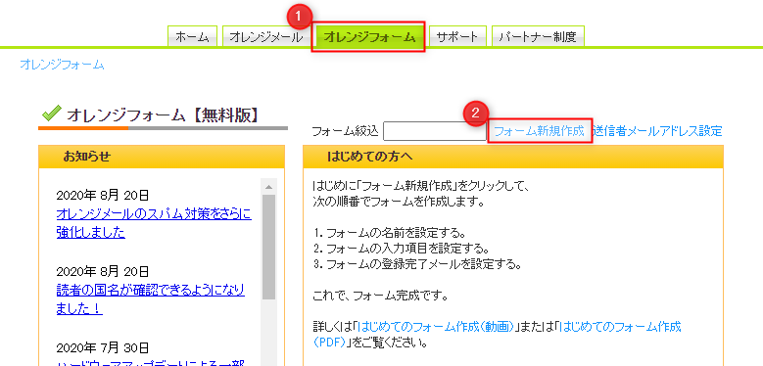Viewport: 763px width, 366px height.
Task: Click the はじめての方へ panel header
Action: pyautogui.click(x=513, y=157)
